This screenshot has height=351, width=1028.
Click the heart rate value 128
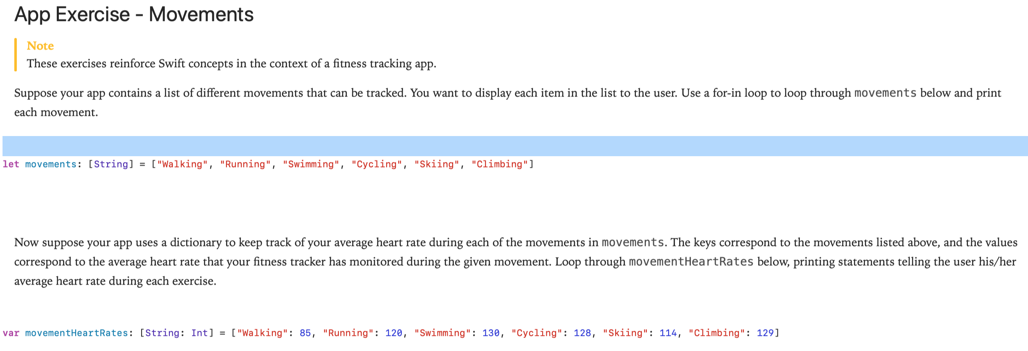(583, 333)
